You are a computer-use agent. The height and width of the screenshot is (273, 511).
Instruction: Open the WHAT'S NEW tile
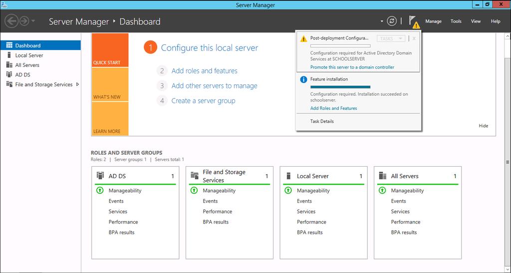(110, 84)
